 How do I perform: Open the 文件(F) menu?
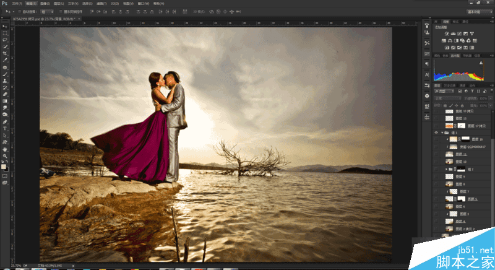point(17,4)
